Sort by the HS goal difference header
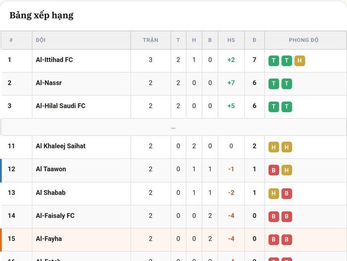The height and width of the screenshot is (261, 347). (231, 40)
